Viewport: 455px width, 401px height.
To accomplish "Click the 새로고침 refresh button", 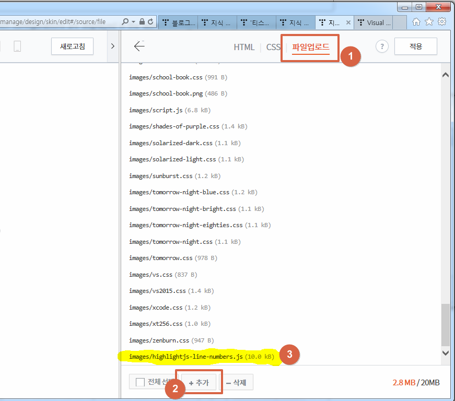I will click(x=72, y=46).
